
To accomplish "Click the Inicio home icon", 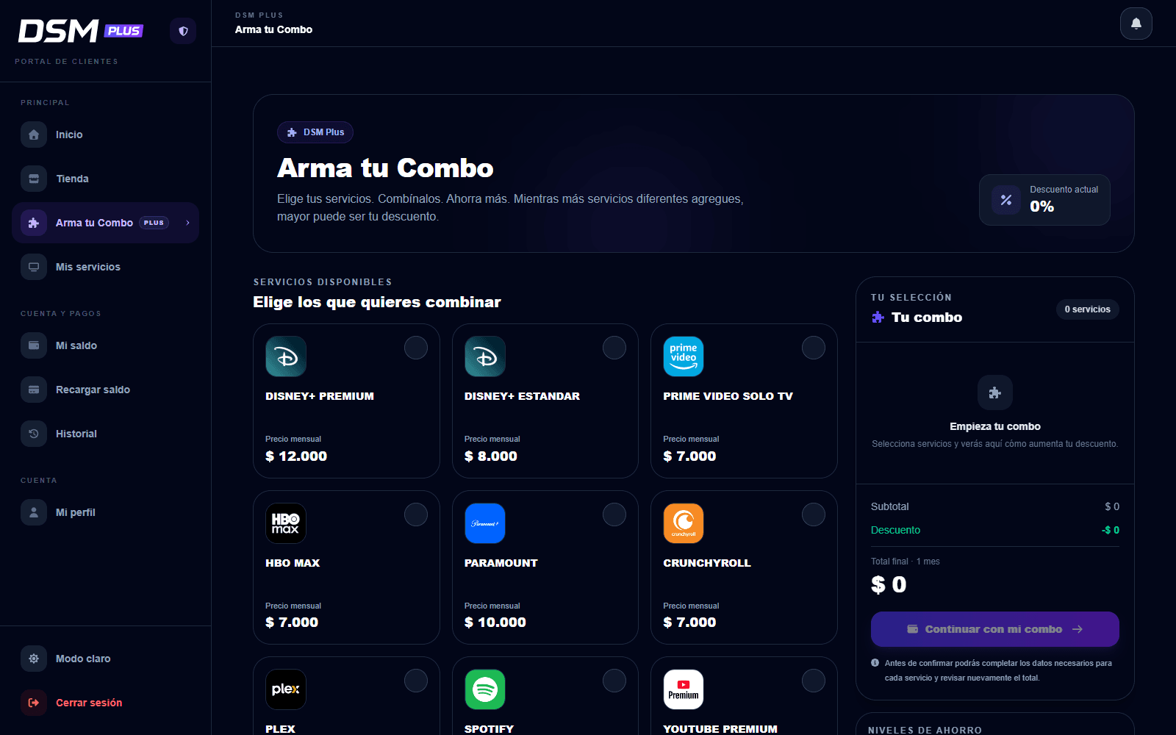I will pyautogui.click(x=34, y=135).
